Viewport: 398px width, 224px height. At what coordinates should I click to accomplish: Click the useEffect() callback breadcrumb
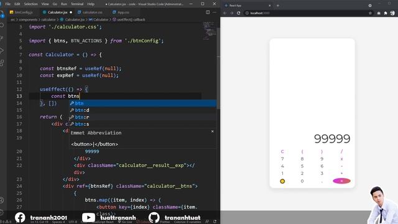(x=129, y=19)
